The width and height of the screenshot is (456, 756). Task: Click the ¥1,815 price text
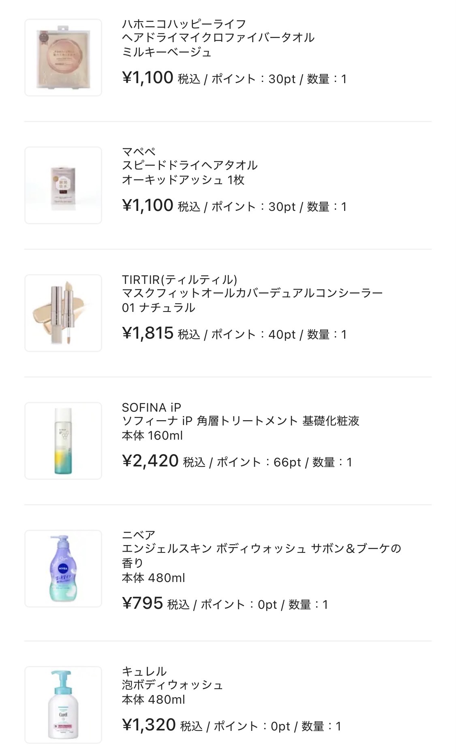[148, 333]
